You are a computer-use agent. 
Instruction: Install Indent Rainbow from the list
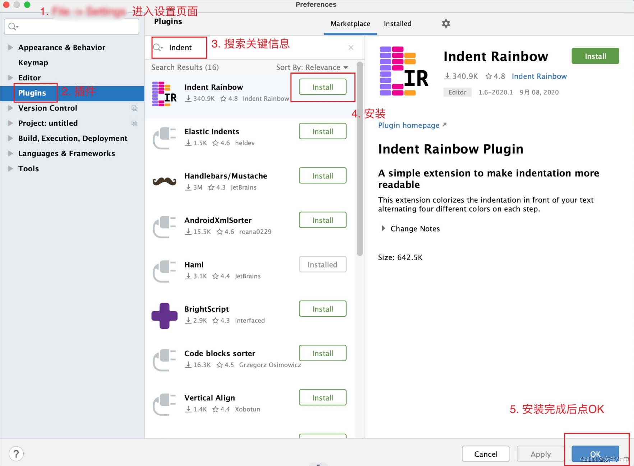coord(323,87)
